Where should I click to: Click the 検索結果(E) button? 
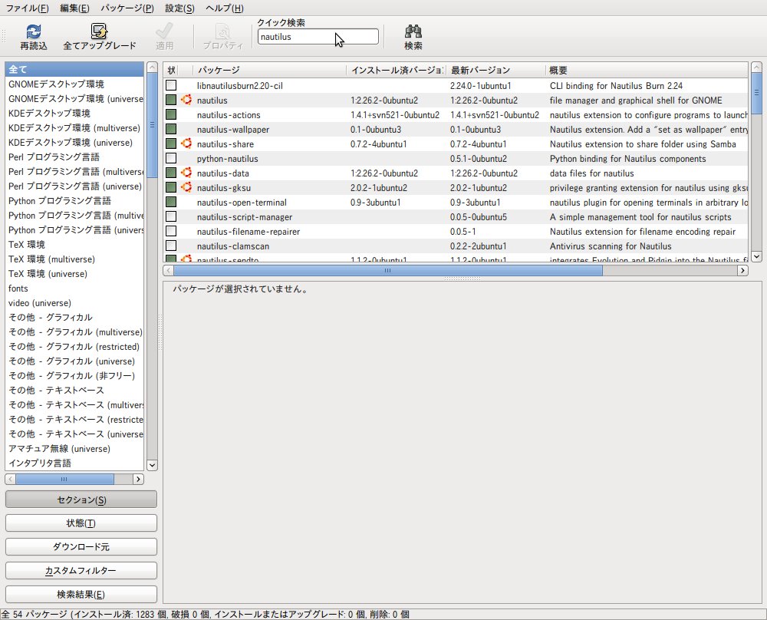point(81,594)
